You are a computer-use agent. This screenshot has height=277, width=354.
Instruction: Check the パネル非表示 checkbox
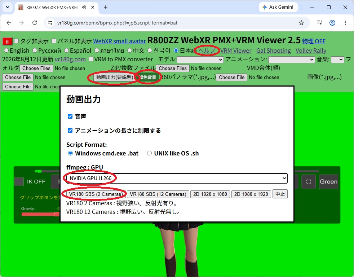point(54,41)
